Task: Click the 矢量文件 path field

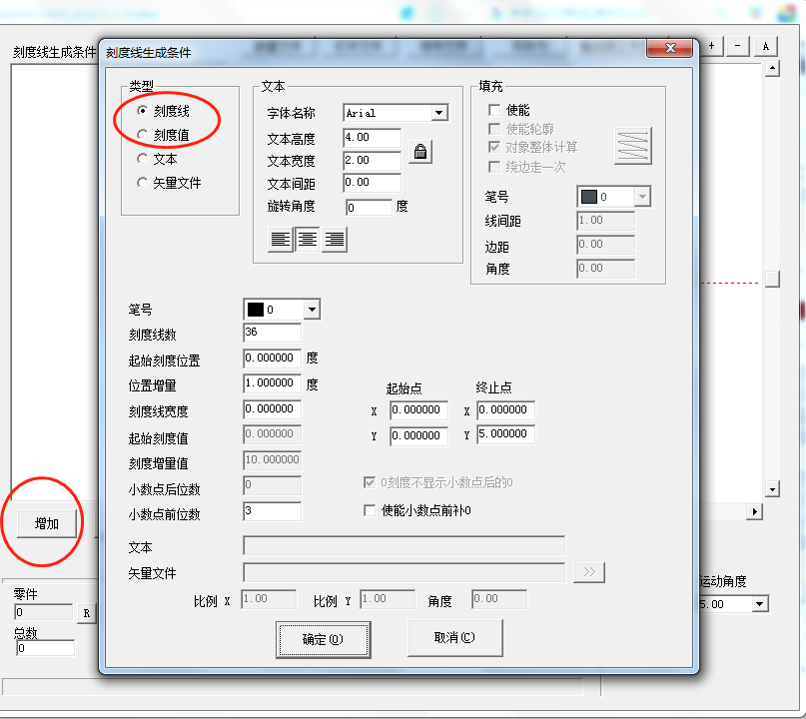Action: 404,572
